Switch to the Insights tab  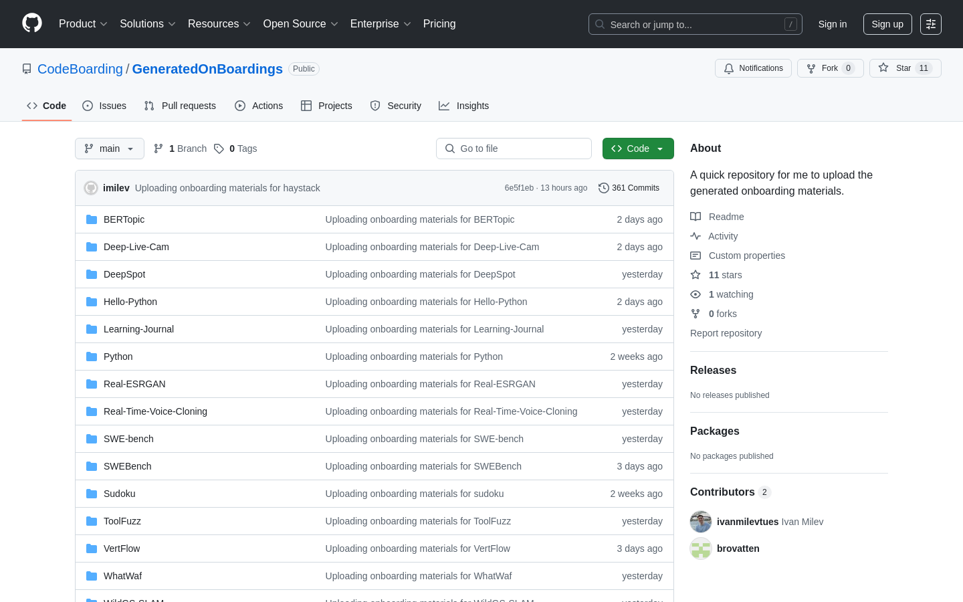464,106
